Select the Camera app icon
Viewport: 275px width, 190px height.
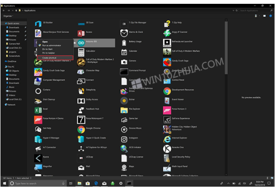click(124, 62)
